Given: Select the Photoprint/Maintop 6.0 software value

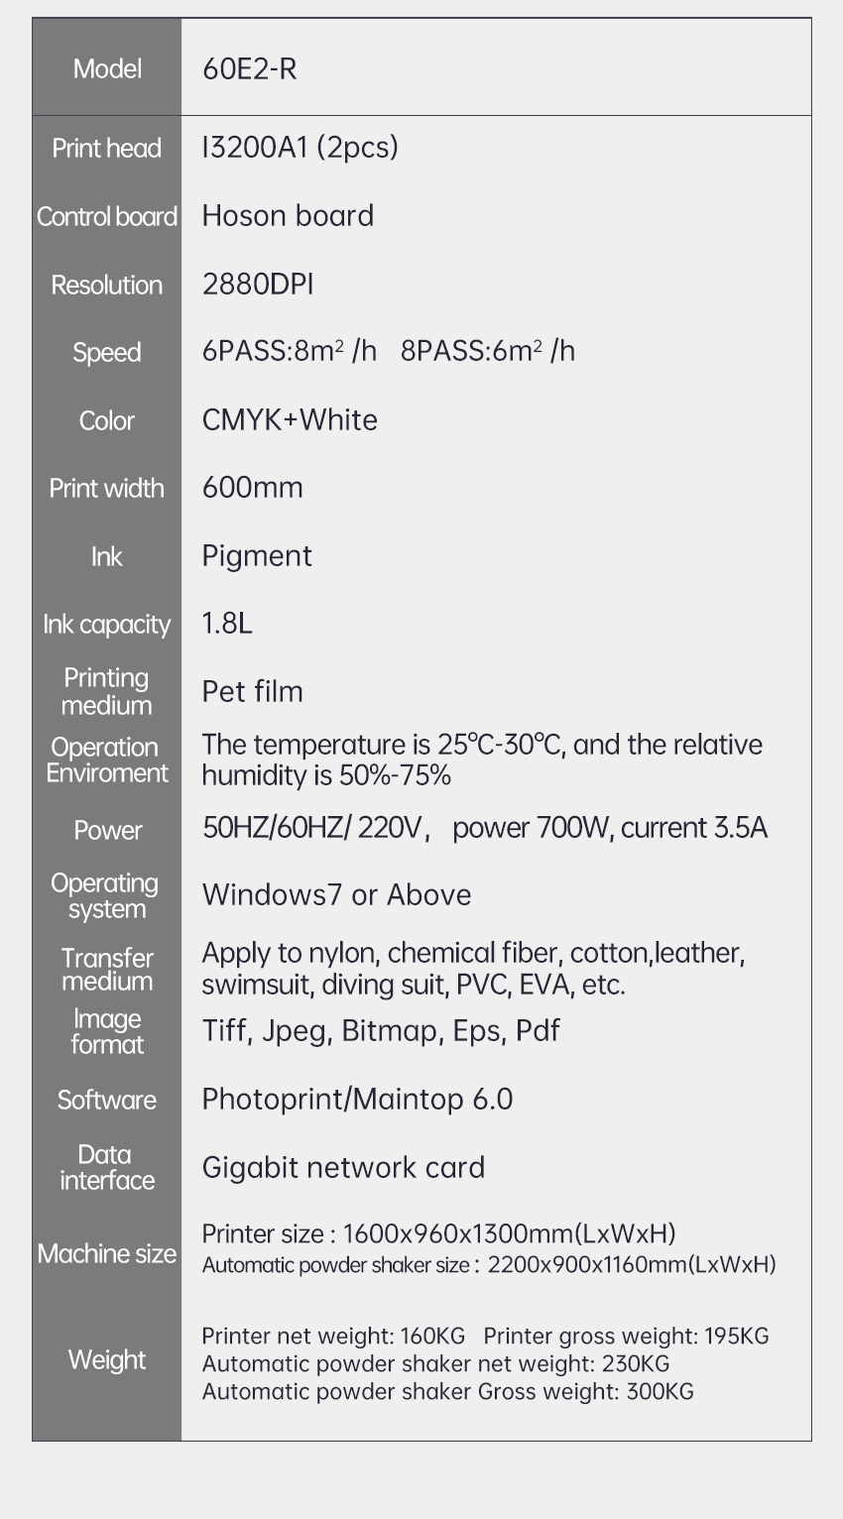Looking at the screenshot, I should [x=357, y=1099].
